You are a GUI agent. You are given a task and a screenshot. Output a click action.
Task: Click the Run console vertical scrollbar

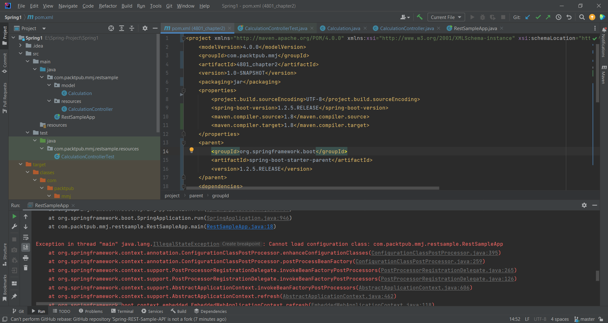click(597, 275)
